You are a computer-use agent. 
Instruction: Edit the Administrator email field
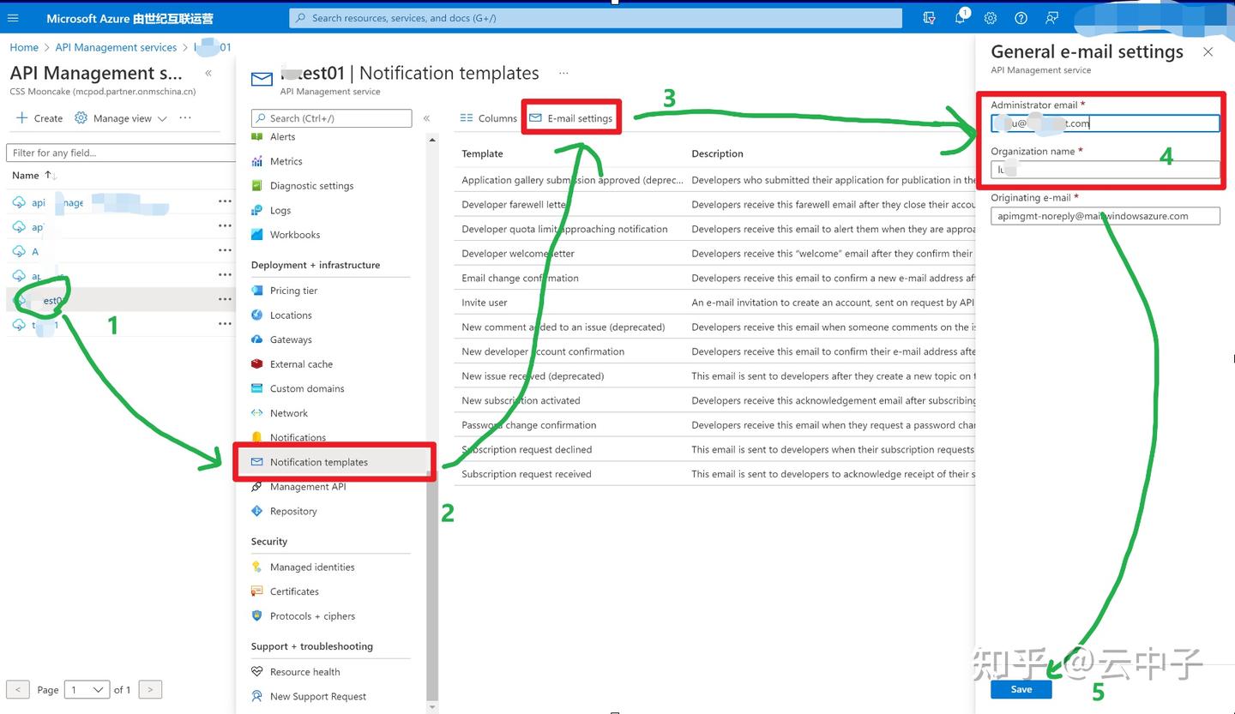(x=1105, y=123)
